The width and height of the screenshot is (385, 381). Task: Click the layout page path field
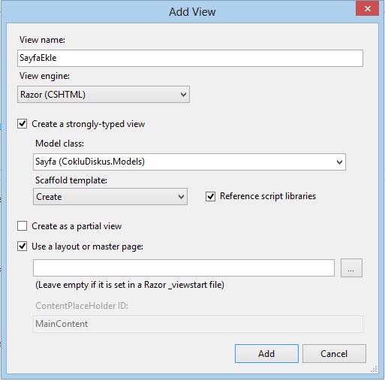pyautogui.click(x=184, y=268)
